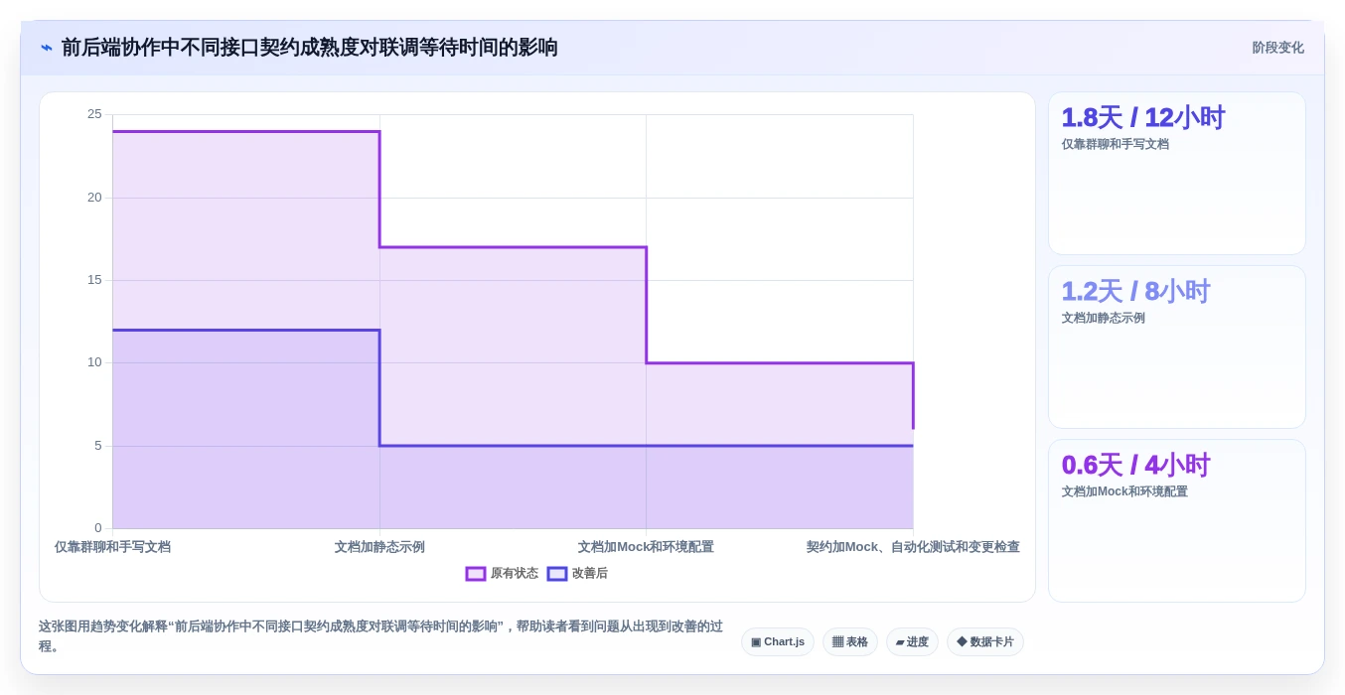The image size is (1345, 695).
Task: Toggle the 原有状态 legend item
Action: click(x=502, y=573)
